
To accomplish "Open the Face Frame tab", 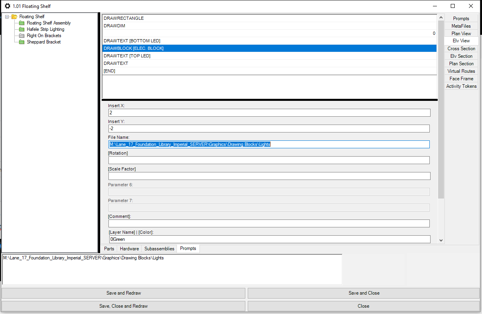I will pos(461,79).
